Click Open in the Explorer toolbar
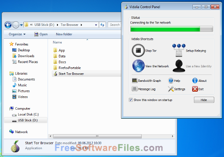The width and height of the screenshot is (224, 157). click(x=41, y=34)
